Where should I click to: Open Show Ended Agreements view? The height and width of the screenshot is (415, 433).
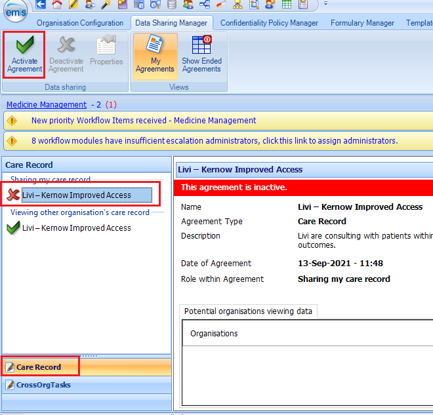[201, 54]
